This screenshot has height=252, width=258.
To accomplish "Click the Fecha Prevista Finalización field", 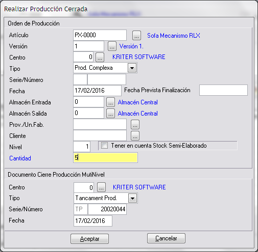I will coord(223,90).
